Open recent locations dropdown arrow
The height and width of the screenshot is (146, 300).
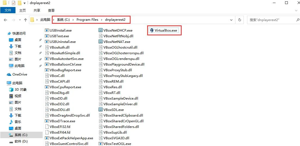(x=20, y=20)
